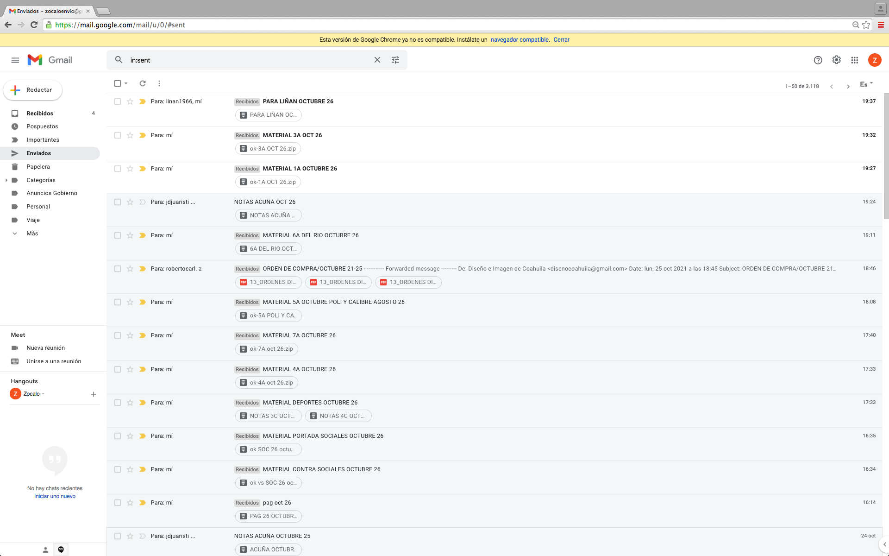Image resolution: width=889 pixels, height=556 pixels.
Task: Go to the previous page of messages
Action: click(832, 86)
